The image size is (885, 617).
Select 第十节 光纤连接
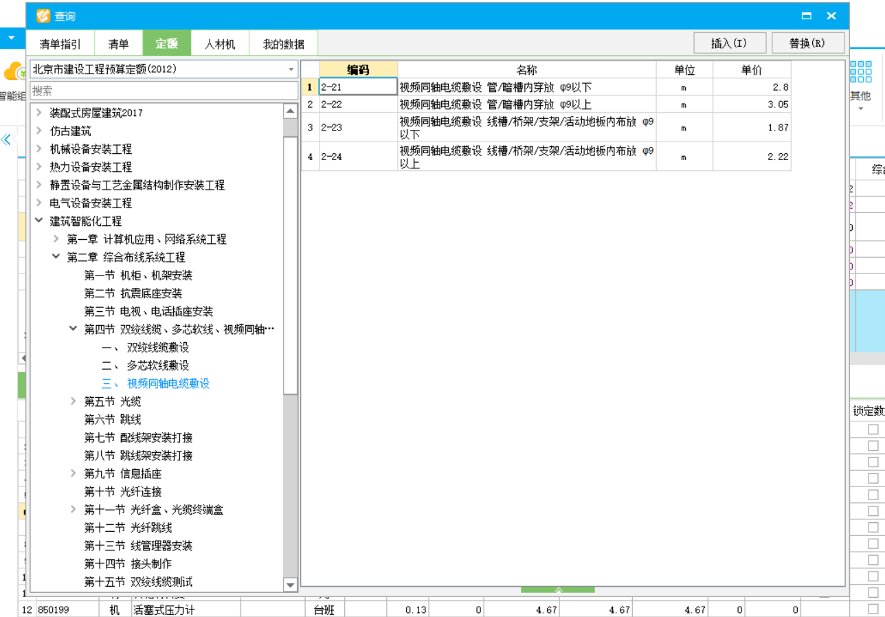click(123, 492)
